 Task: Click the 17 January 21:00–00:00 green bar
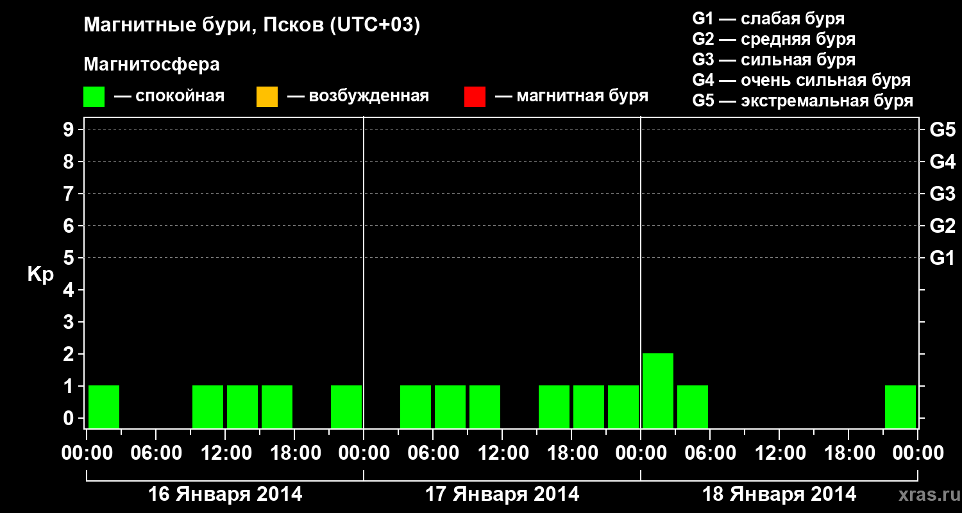[623, 407]
